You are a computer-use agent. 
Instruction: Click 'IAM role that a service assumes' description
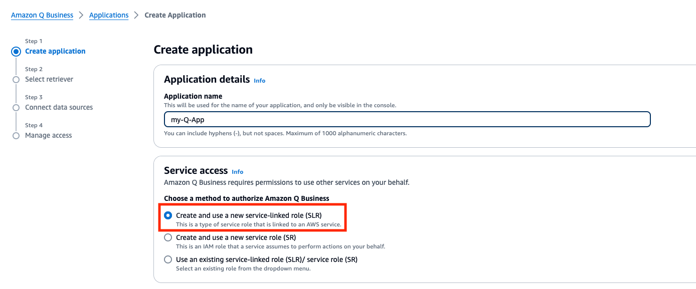[280, 246]
